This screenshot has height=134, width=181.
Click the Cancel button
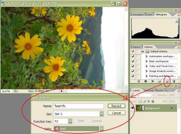coord(117,113)
